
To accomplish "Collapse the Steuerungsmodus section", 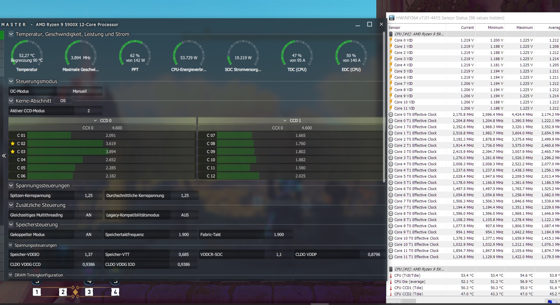I will point(11,81).
